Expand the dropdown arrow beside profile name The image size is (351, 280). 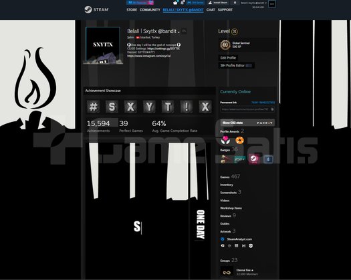pos(179,32)
